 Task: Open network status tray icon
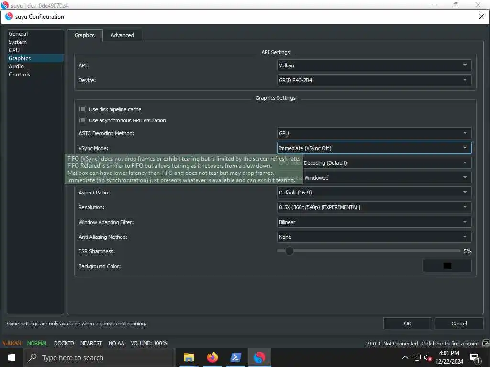(x=417, y=357)
